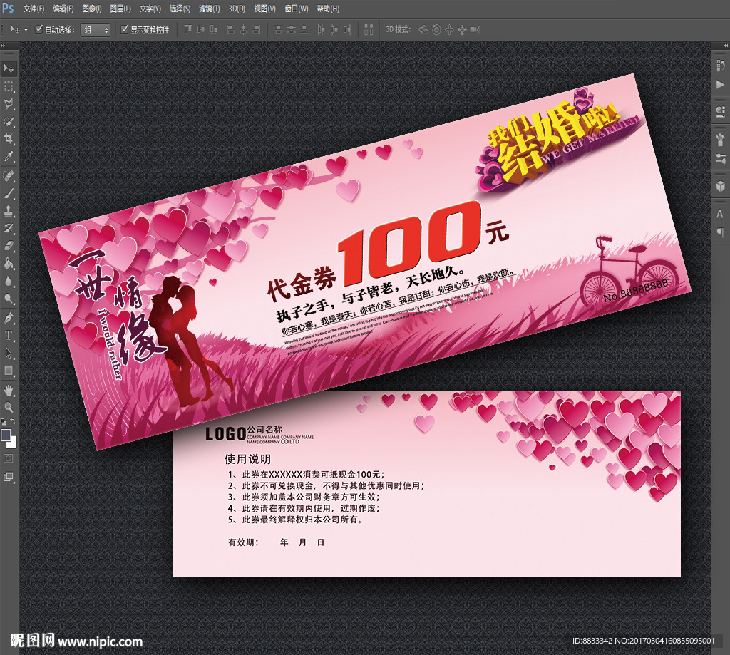730x655 pixels.
Task: Select the Healing Brush tool
Action: pyautogui.click(x=9, y=176)
